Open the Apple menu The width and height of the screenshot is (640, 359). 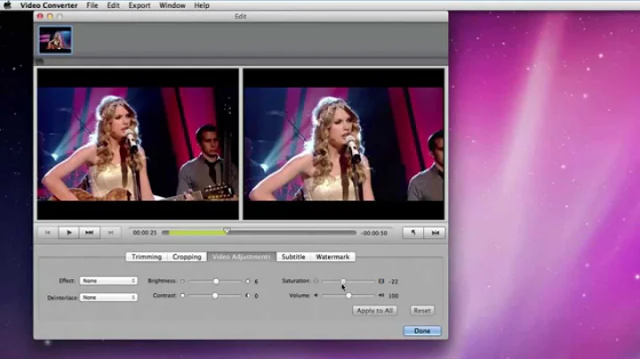pyautogui.click(x=7, y=5)
